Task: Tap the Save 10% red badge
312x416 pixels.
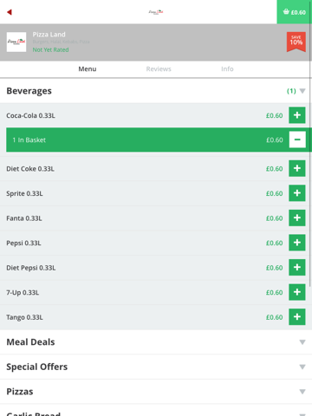Action: coord(296,42)
